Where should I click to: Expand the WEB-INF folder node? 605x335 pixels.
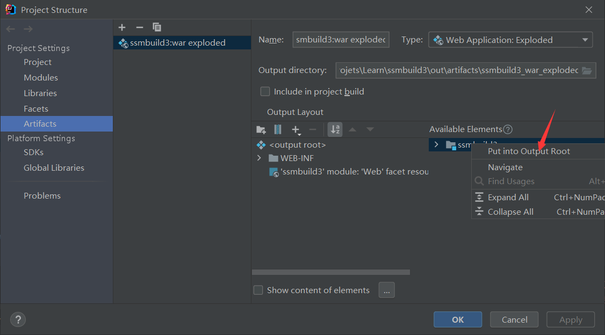point(259,158)
